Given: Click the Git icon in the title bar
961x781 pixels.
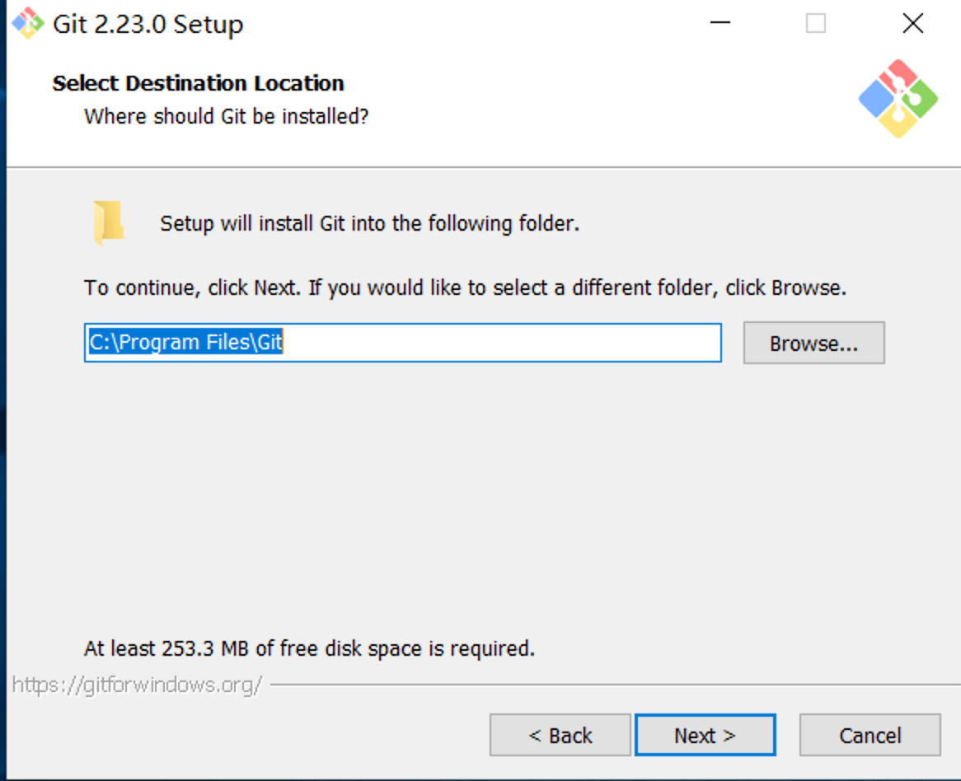Looking at the screenshot, I should coord(27,24).
